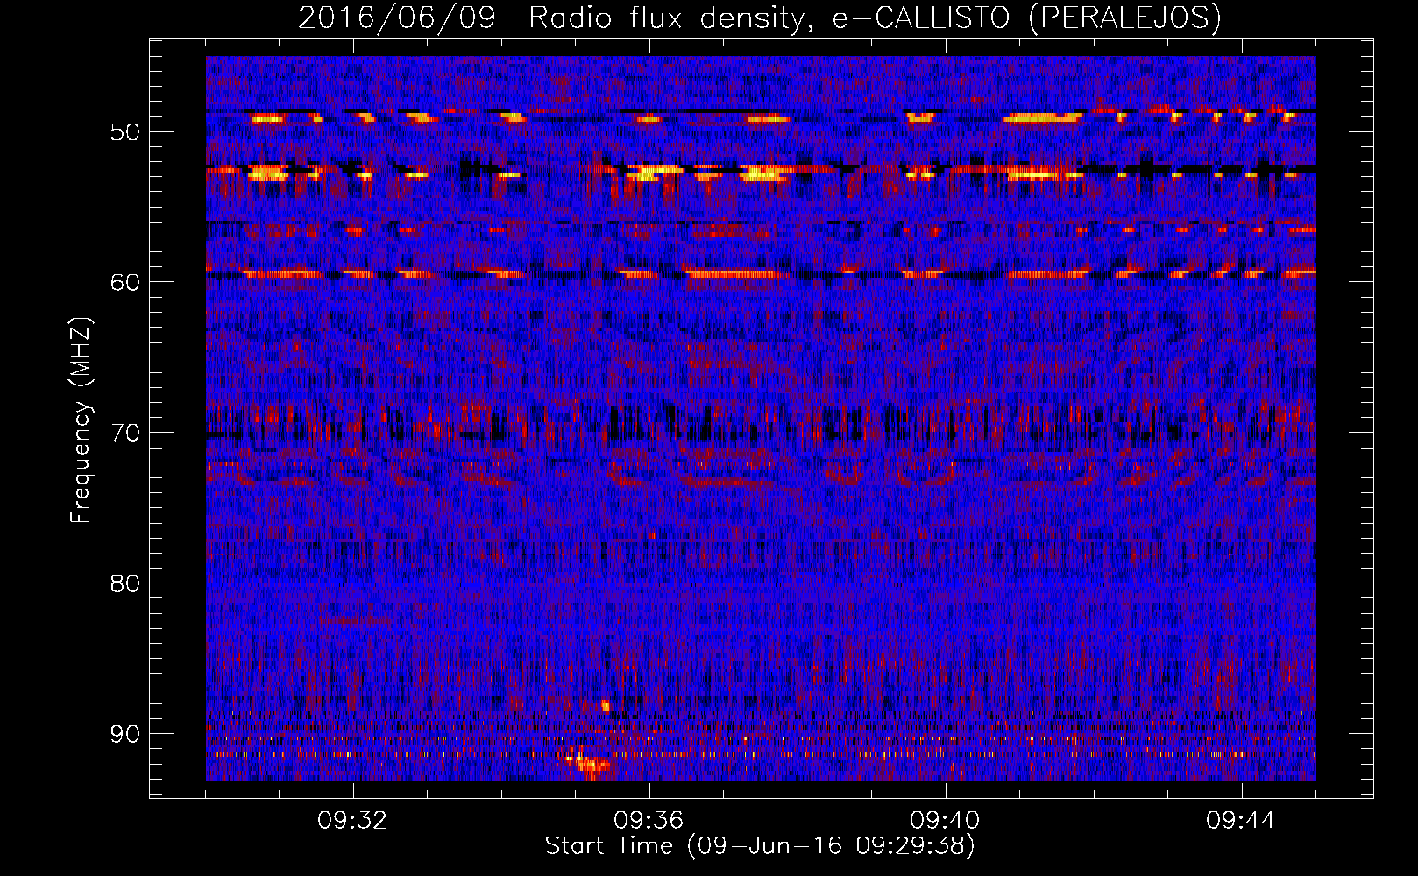Click the 50 frequency tick label
Image resolution: width=1418 pixels, height=876 pixels.
(125, 132)
